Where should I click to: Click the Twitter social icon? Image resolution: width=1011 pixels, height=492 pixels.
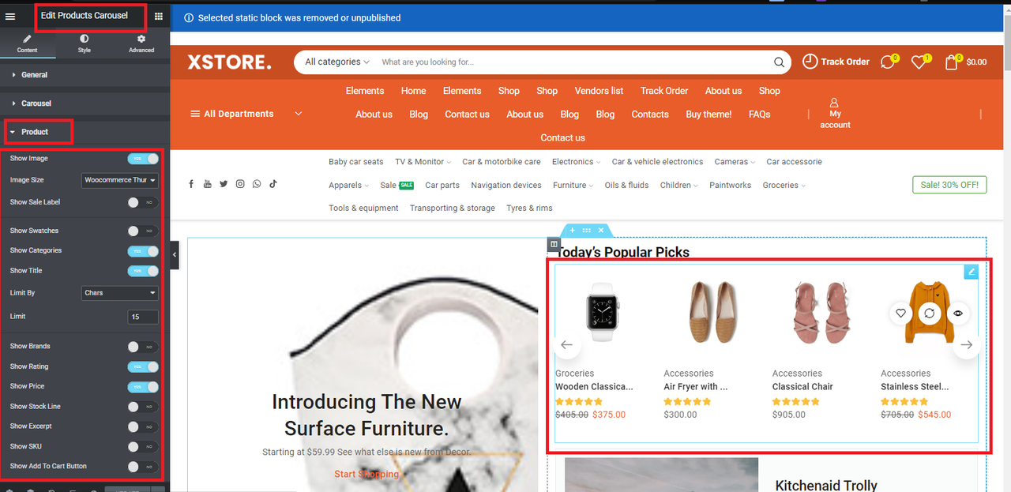(x=224, y=184)
